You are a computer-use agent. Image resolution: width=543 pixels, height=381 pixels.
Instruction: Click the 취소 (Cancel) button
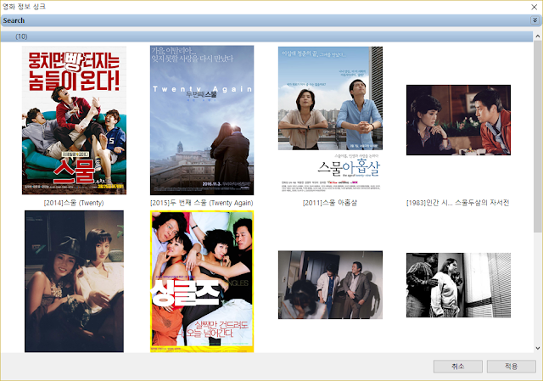click(x=458, y=366)
